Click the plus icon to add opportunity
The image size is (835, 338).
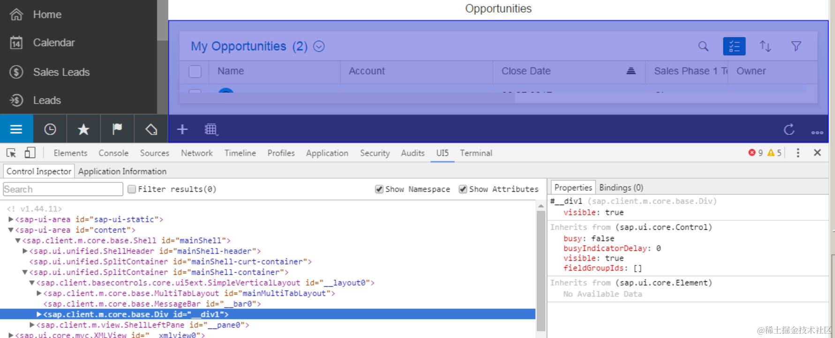coord(182,129)
